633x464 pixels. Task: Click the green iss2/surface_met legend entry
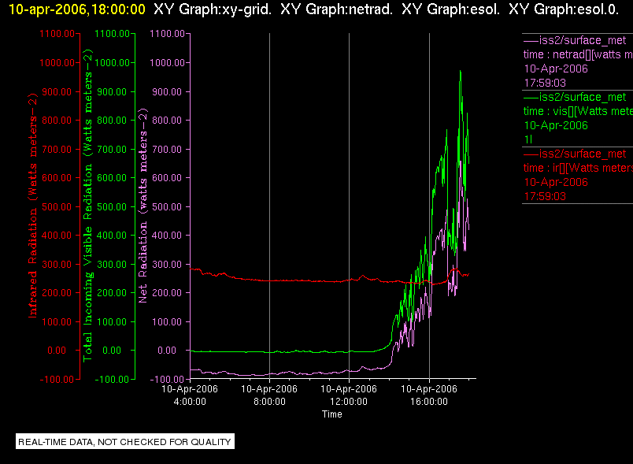(575, 97)
